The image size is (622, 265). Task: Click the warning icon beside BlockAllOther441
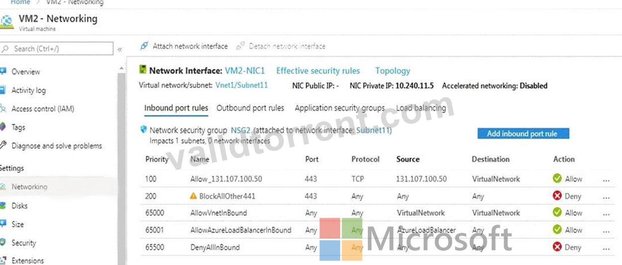coord(193,196)
